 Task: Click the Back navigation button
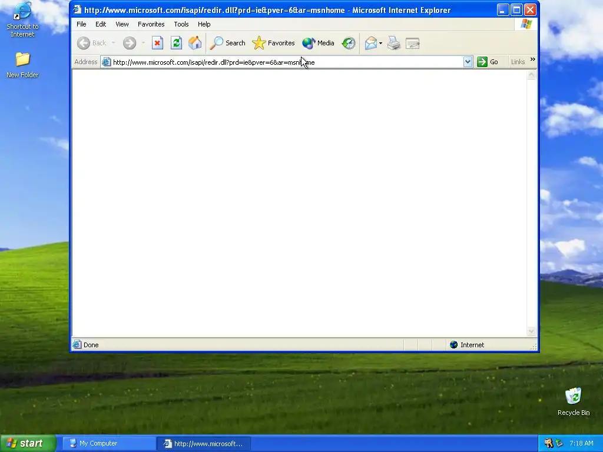(x=91, y=43)
